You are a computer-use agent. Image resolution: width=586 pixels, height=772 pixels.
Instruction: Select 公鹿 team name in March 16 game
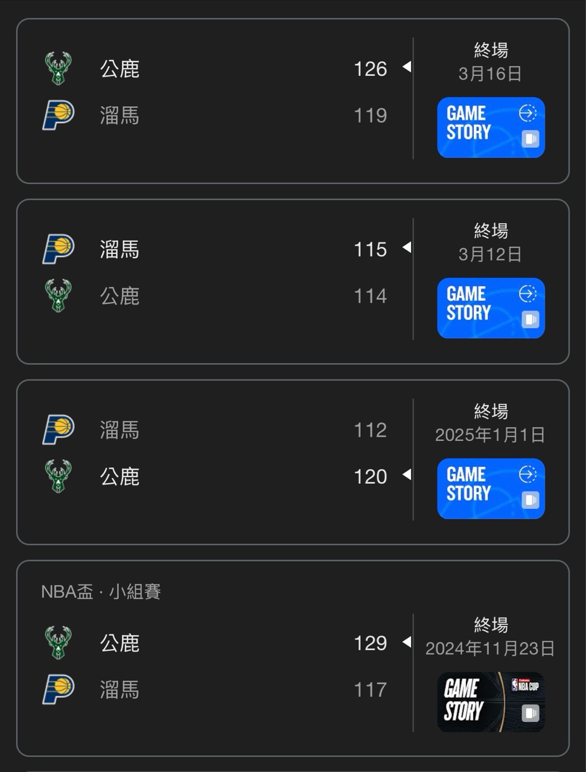[x=119, y=69]
